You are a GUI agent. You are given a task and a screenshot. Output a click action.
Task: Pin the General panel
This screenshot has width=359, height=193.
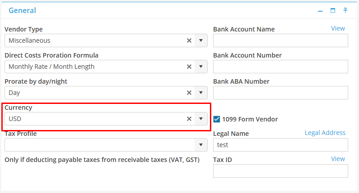coord(345,10)
